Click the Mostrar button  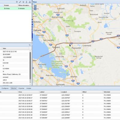click(14, 88)
